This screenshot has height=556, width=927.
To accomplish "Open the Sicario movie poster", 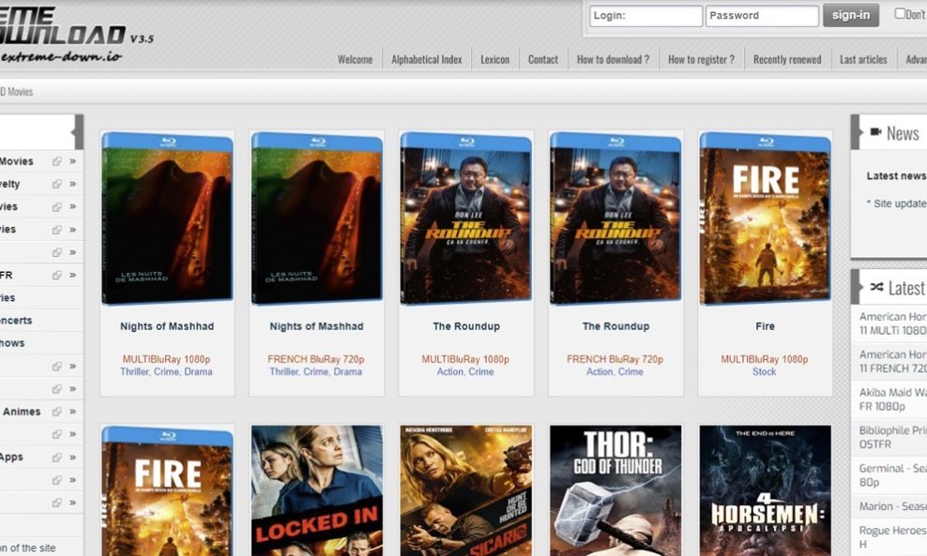I will [466, 490].
